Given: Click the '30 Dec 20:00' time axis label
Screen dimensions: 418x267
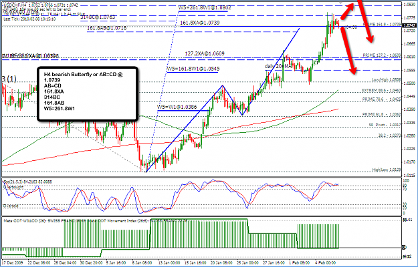Looking at the screenshot, I should (x=91, y=262).
